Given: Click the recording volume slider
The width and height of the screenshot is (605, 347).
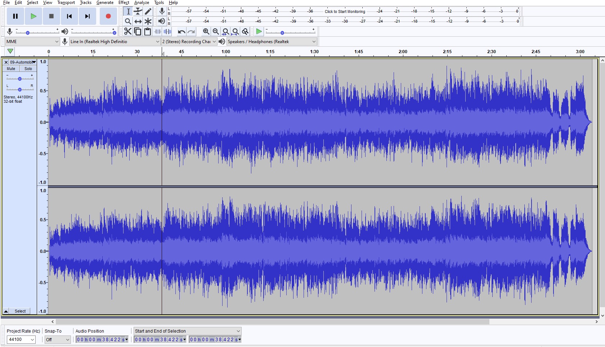Looking at the screenshot, I should coord(37,32).
